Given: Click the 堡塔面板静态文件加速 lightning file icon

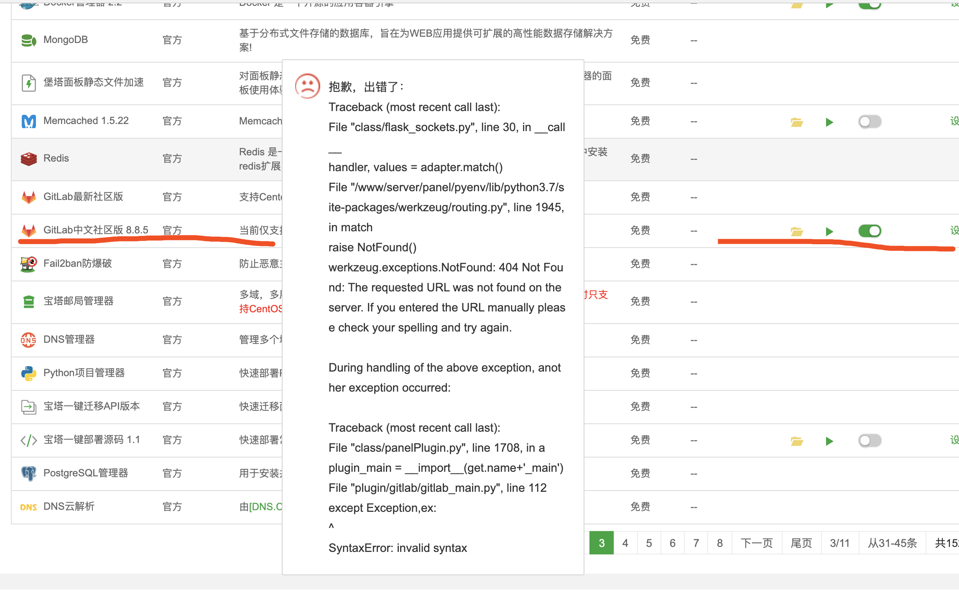Looking at the screenshot, I should click(x=28, y=83).
